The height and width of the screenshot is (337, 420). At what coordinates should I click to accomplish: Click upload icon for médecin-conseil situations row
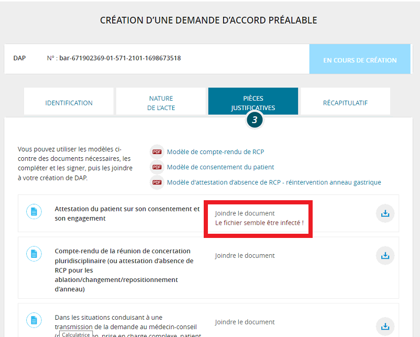385,327
